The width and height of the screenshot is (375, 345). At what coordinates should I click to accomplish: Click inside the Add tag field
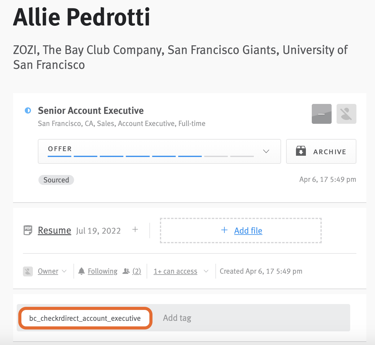pyautogui.click(x=177, y=318)
